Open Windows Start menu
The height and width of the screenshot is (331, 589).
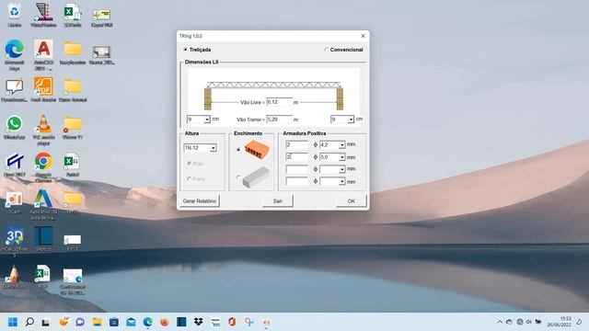pyautogui.click(x=13, y=322)
